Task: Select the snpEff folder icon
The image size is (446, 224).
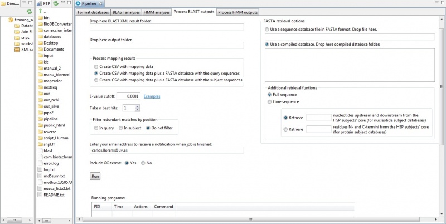Action: coord(40,143)
